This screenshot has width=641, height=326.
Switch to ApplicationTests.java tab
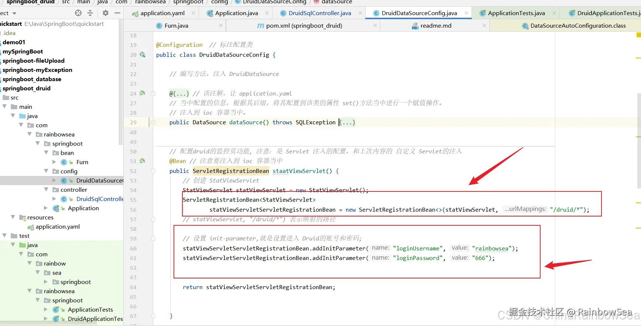516,13
